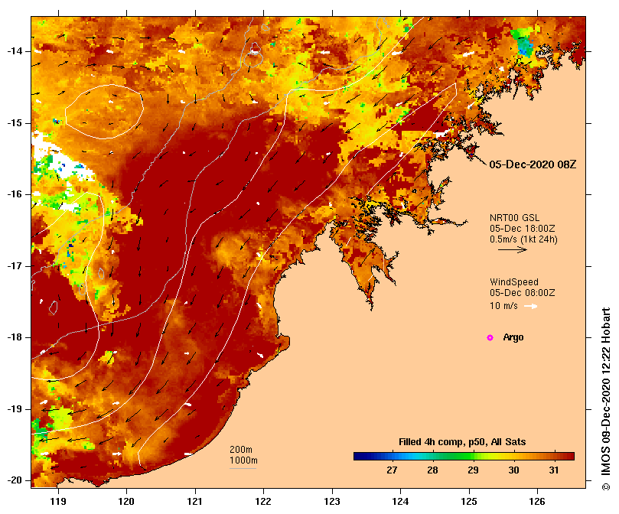Click the magenta Argo marker icon
Viewport: 619px width, 514px height.
tap(490, 337)
